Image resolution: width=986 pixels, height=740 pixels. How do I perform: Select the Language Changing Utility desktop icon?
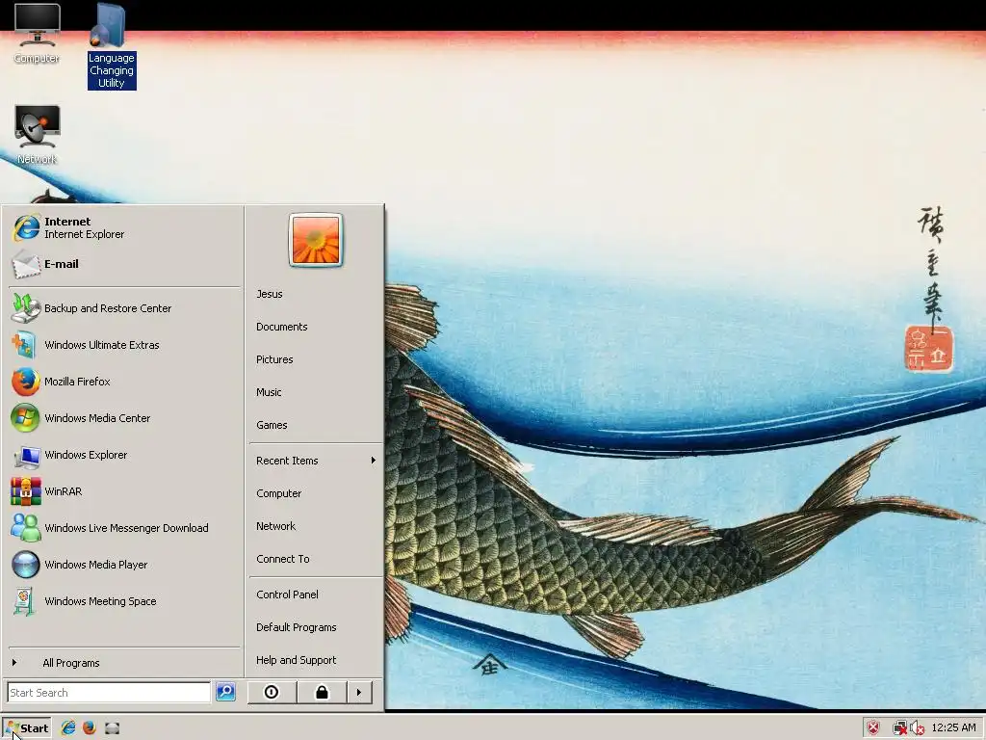[112, 46]
